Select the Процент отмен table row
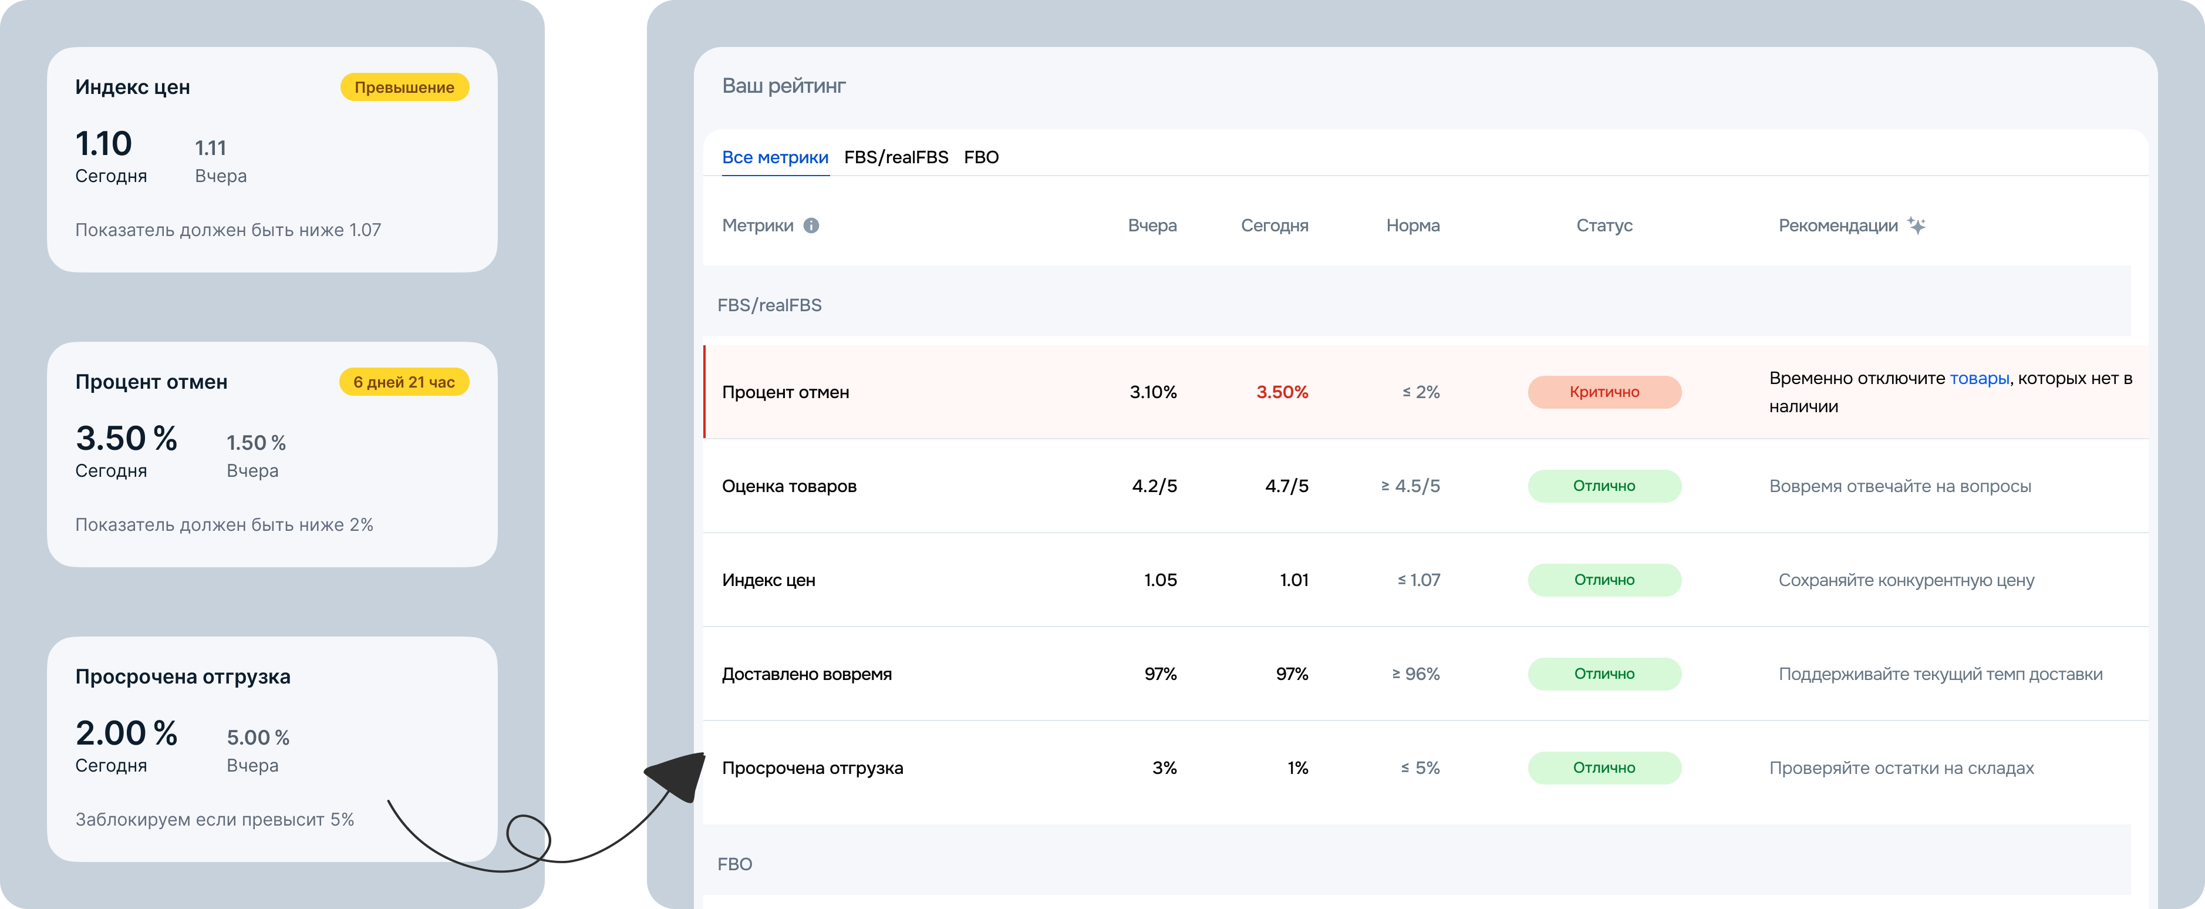 [785, 392]
